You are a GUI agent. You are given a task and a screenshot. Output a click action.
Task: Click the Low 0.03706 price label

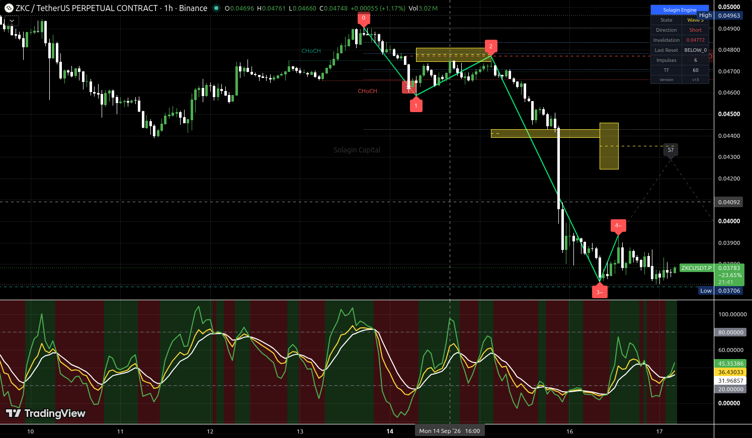click(x=720, y=291)
